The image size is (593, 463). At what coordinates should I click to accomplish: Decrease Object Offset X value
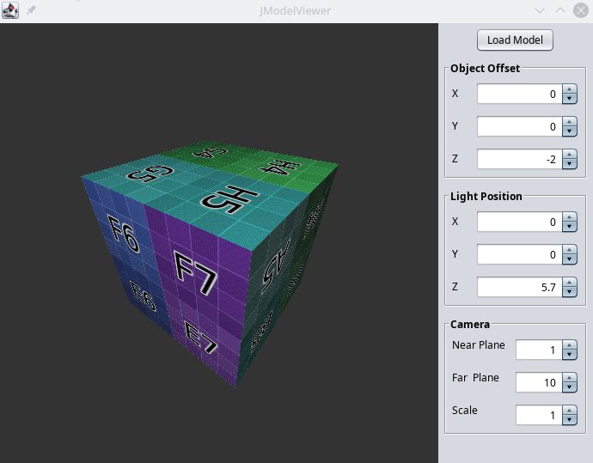point(570,99)
